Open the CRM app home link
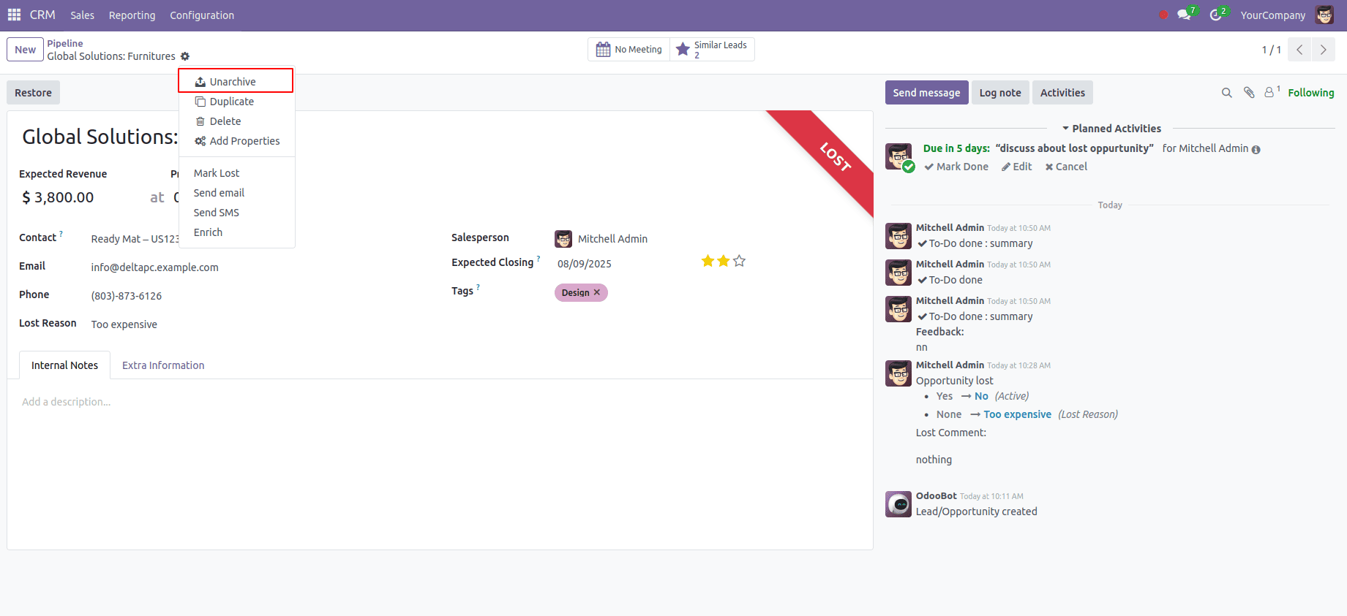The height and width of the screenshot is (616, 1347). pyautogui.click(x=42, y=15)
